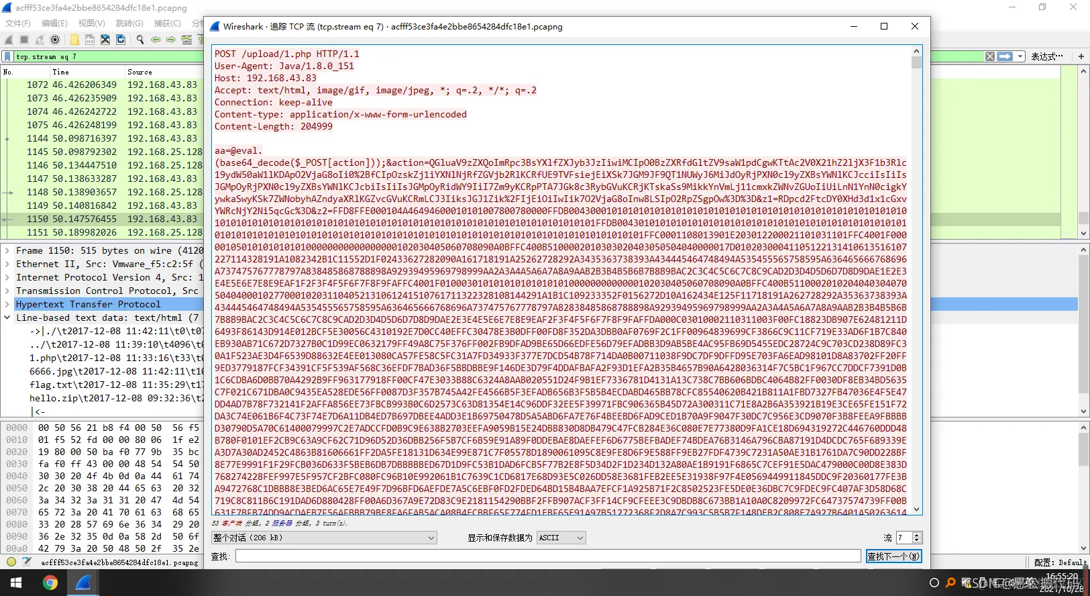
Task: Click the 表达式 expression button
Action: point(1047,56)
